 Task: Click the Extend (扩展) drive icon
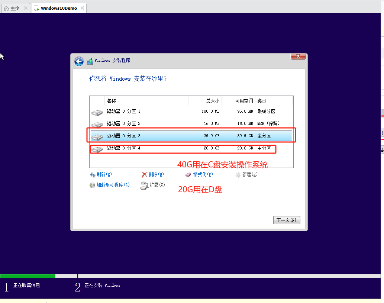point(144,186)
